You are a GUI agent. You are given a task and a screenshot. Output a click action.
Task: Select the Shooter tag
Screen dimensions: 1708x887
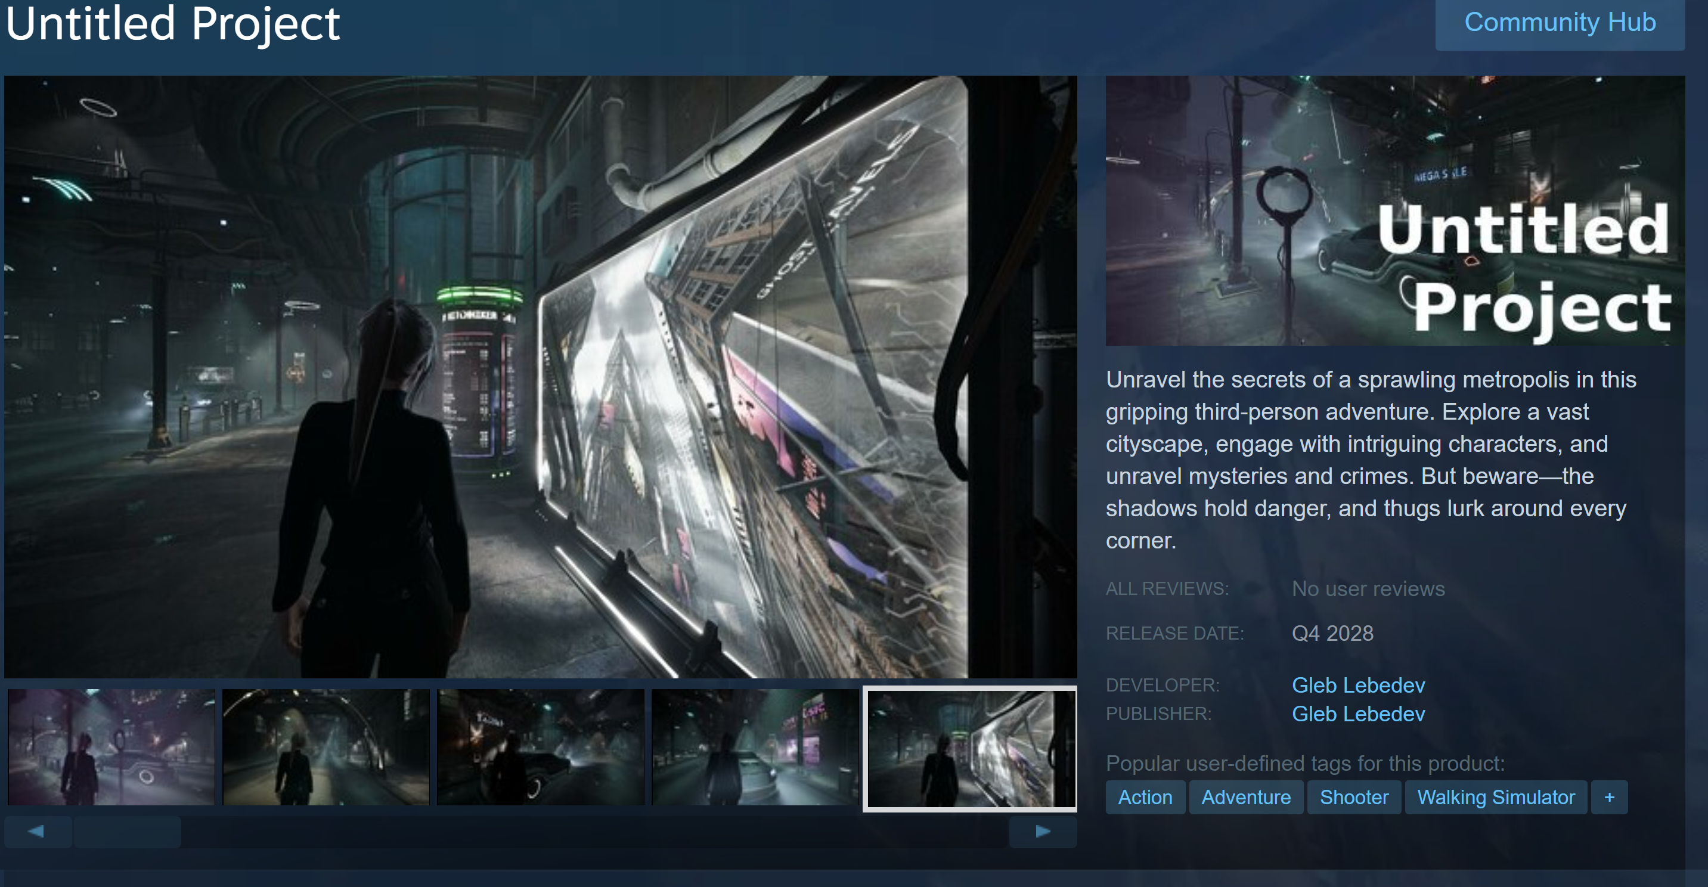coord(1354,797)
